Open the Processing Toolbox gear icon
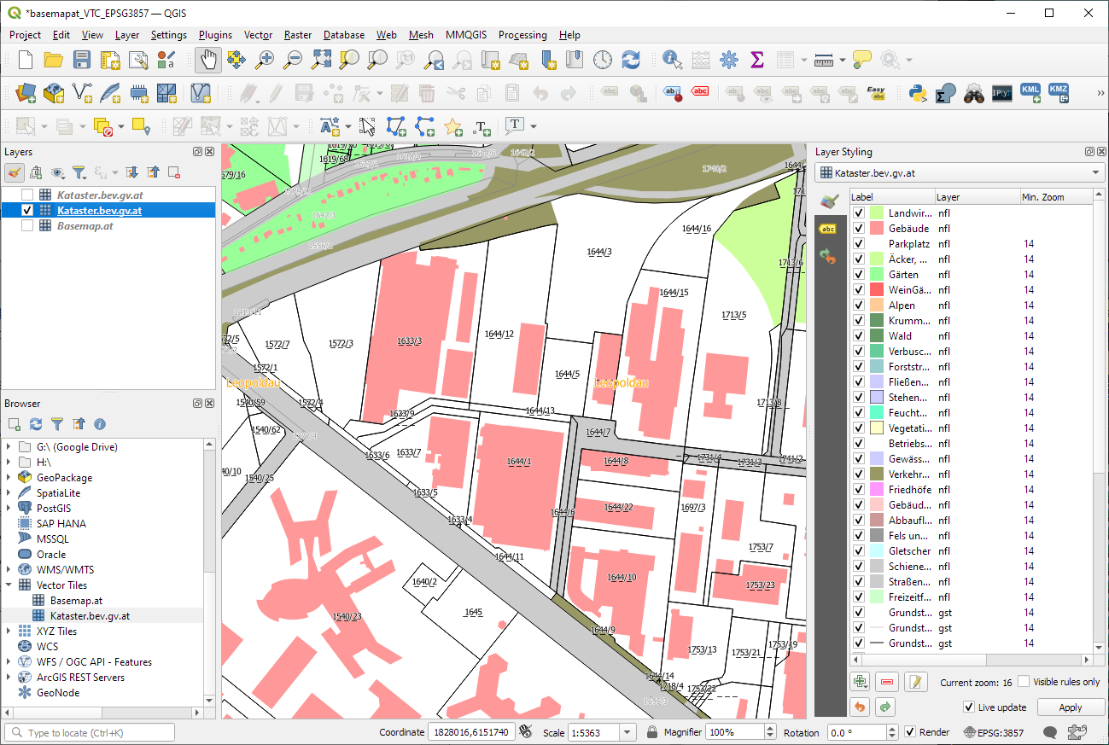1109x745 pixels. (x=728, y=60)
